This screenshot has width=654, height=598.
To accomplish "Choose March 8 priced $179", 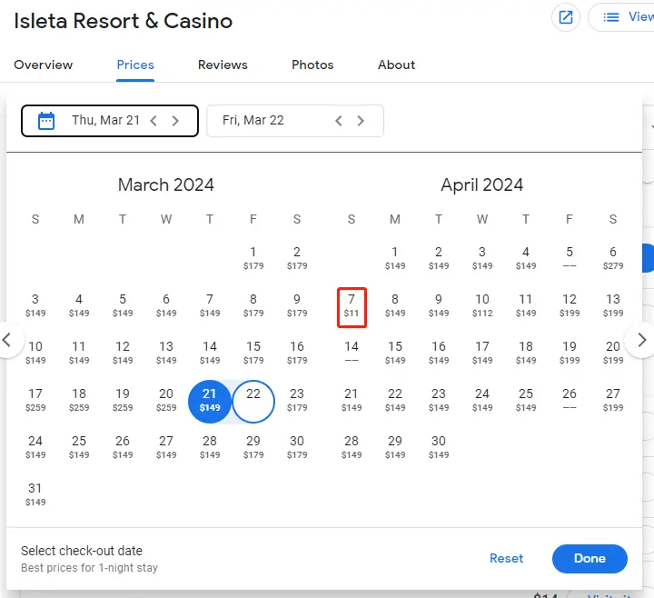I will tap(253, 305).
